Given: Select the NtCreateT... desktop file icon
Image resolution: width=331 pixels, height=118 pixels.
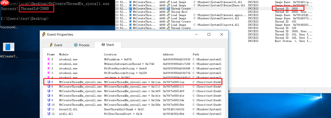Looking at the screenshot, I should [9, 47].
